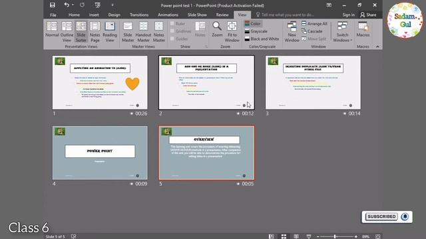Undo the last action
The height and width of the screenshot is (239, 426).
point(67,5)
